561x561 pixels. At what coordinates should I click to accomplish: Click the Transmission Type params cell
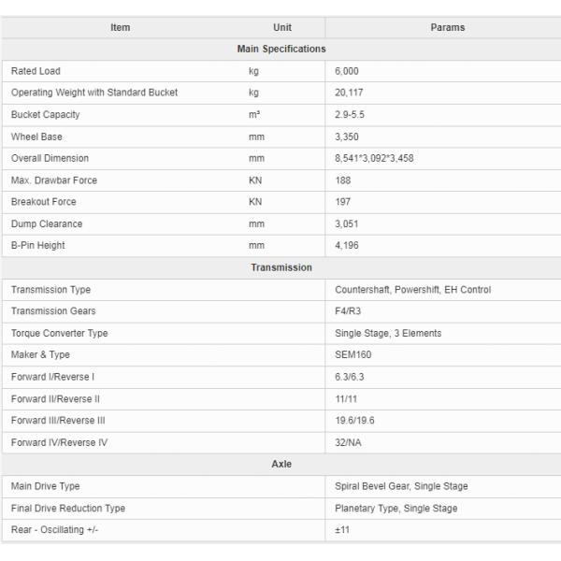coord(412,290)
